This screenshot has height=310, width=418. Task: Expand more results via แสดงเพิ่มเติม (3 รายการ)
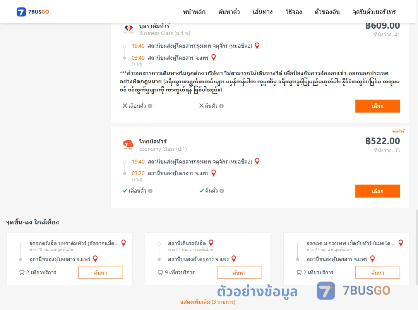tap(208, 302)
